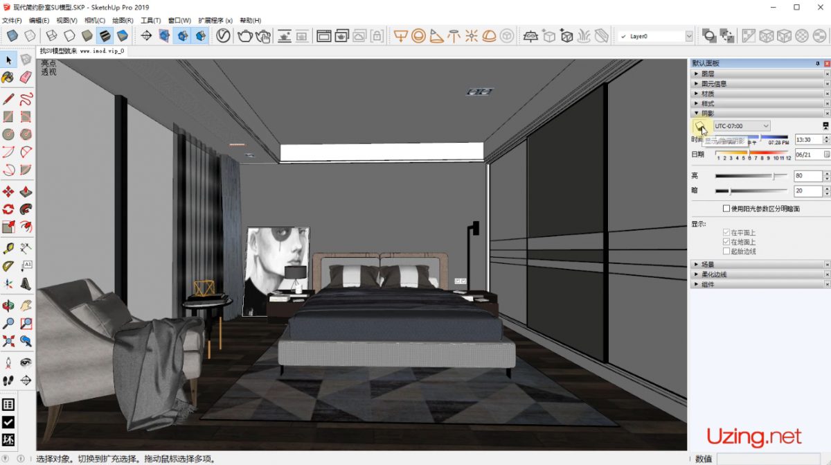Check the 起始边线 checkbox
Viewport: 831px width, 465px height.
click(726, 252)
